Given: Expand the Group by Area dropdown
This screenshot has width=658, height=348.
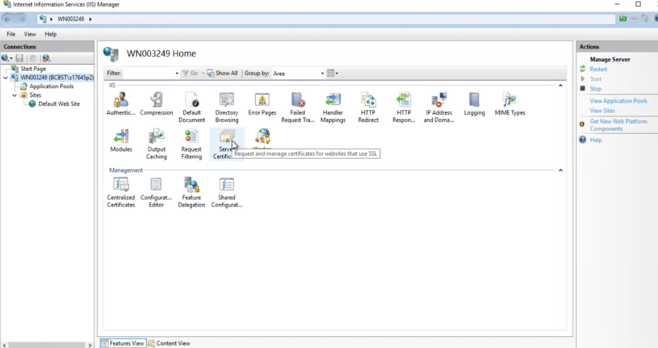Looking at the screenshot, I should pos(323,74).
